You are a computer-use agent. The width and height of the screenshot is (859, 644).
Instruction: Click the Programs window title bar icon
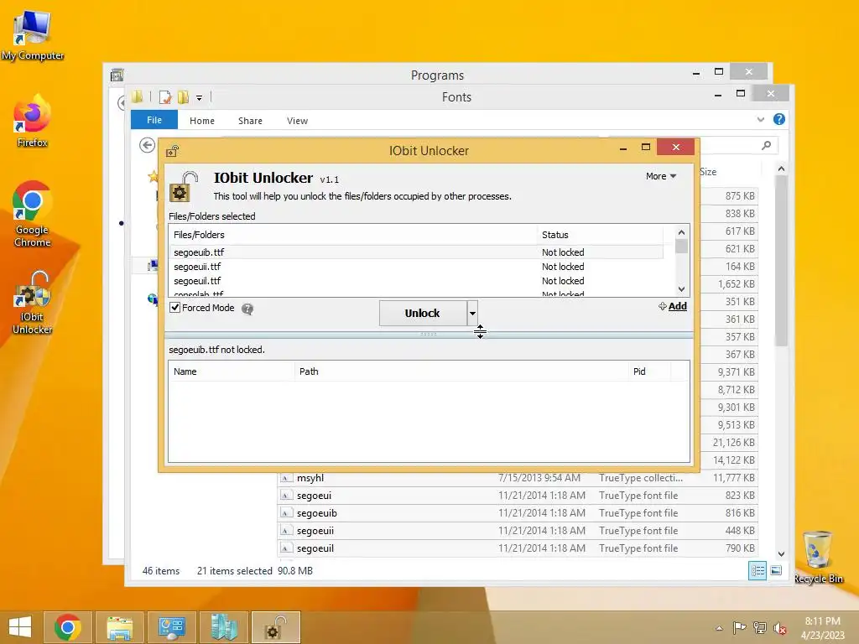click(117, 75)
